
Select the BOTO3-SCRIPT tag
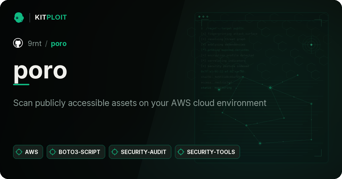click(76, 152)
